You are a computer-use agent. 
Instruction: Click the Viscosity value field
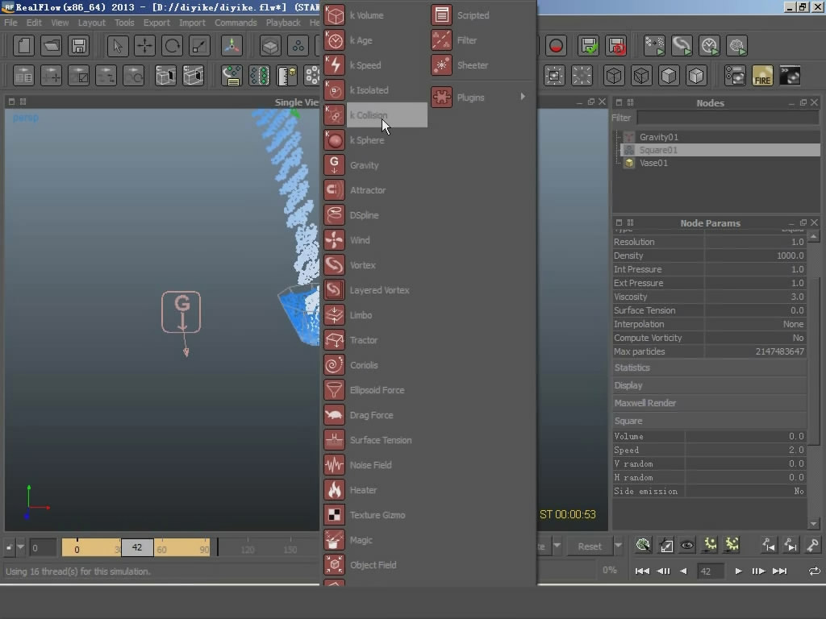[x=755, y=297]
